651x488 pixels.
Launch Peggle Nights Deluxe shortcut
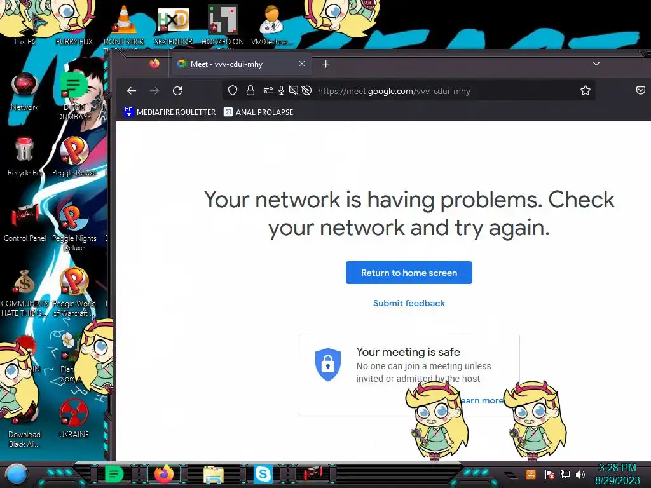(74, 227)
